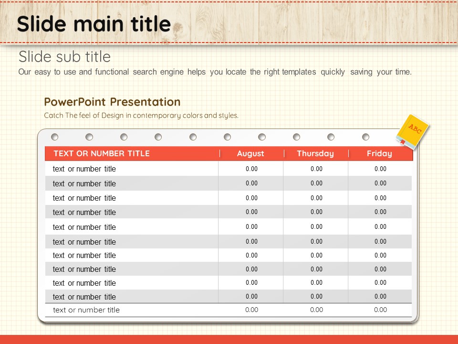Image resolution: width=458 pixels, height=344 pixels.
Task: Click the leftmost binder hole on notepad
Action: (55, 137)
